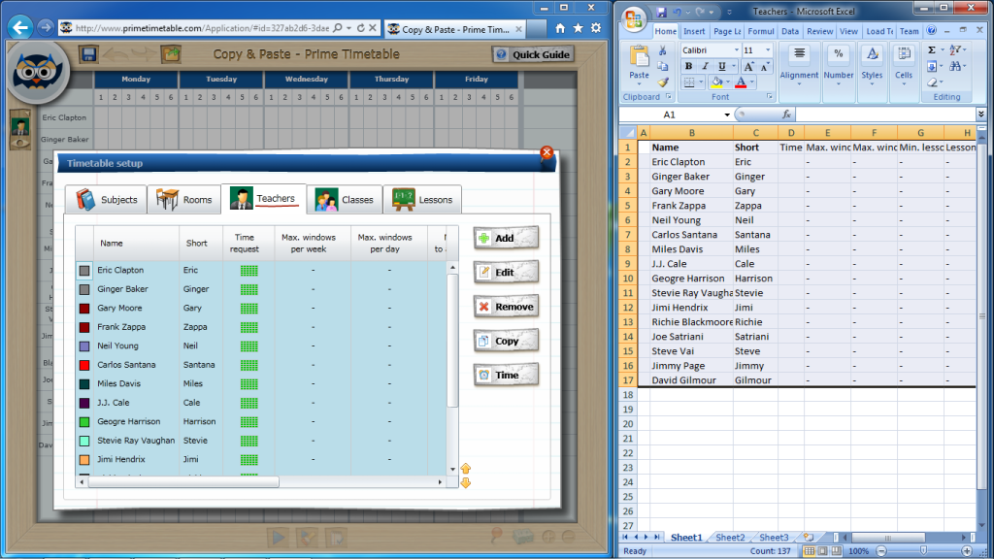The image size is (994, 559).
Task: Move selected teacher up with orange arrow
Action: [x=466, y=469]
